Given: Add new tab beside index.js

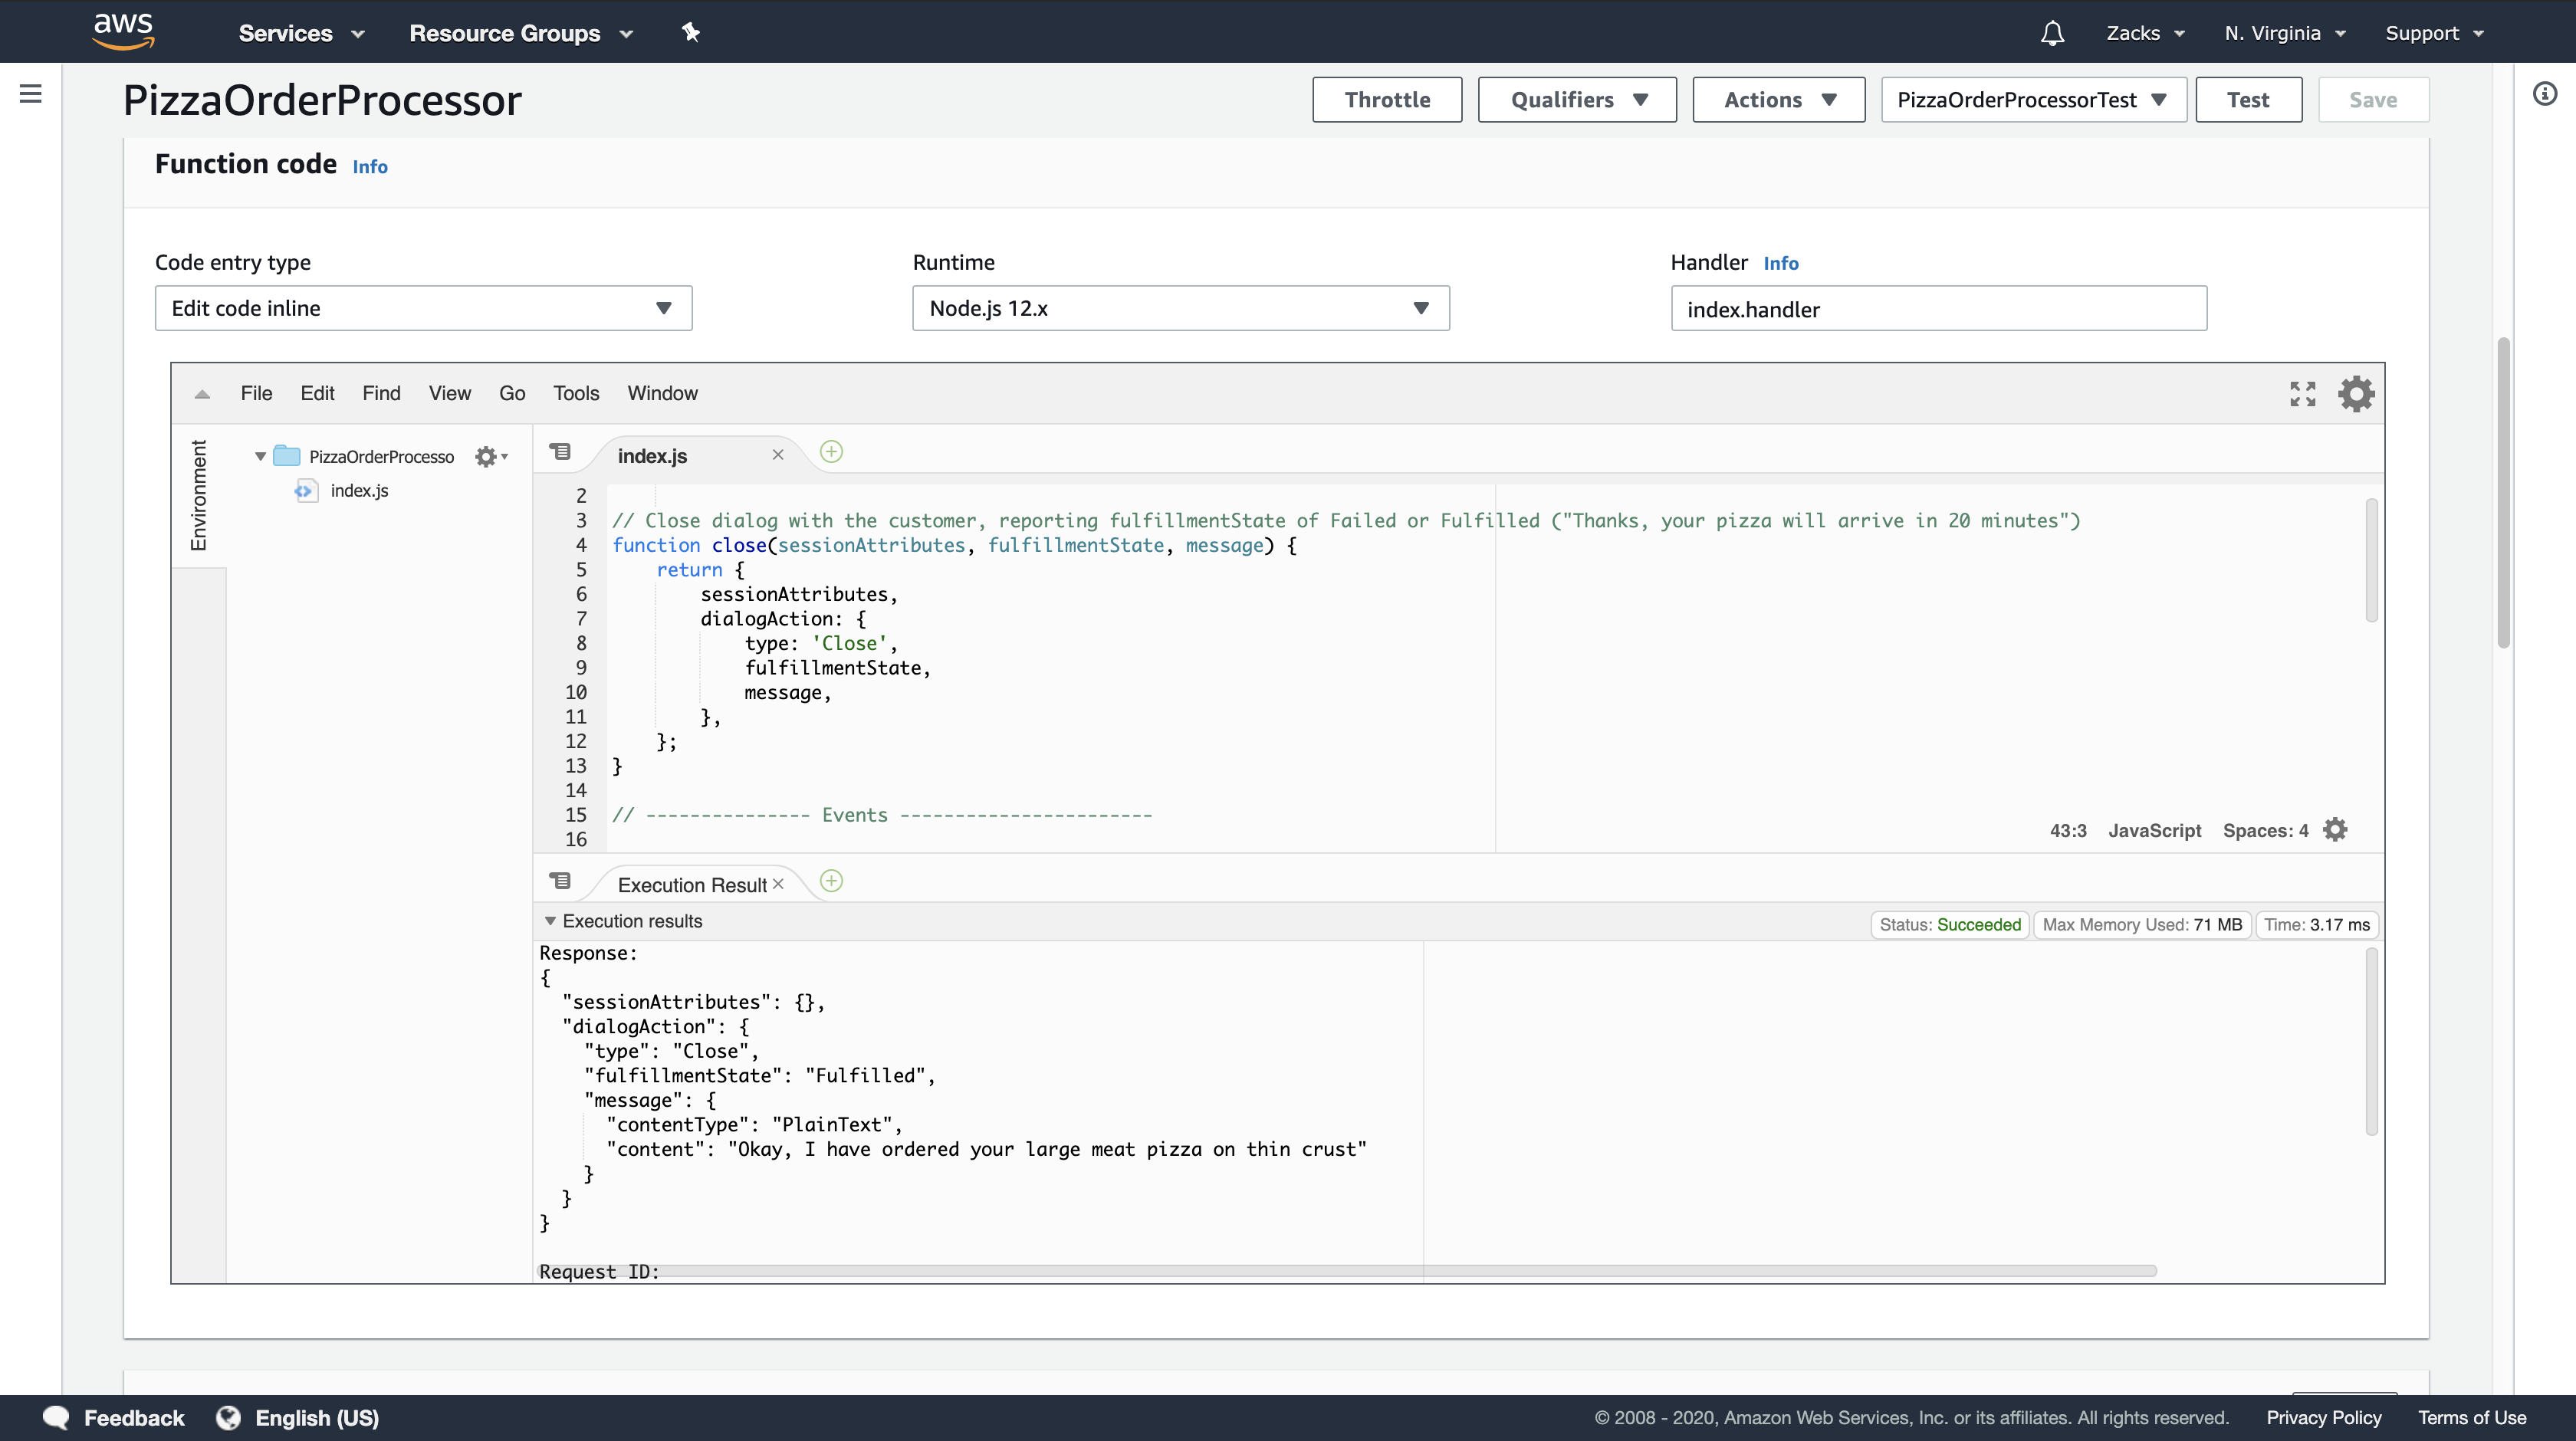Looking at the screenshot, I should point(831,452).
